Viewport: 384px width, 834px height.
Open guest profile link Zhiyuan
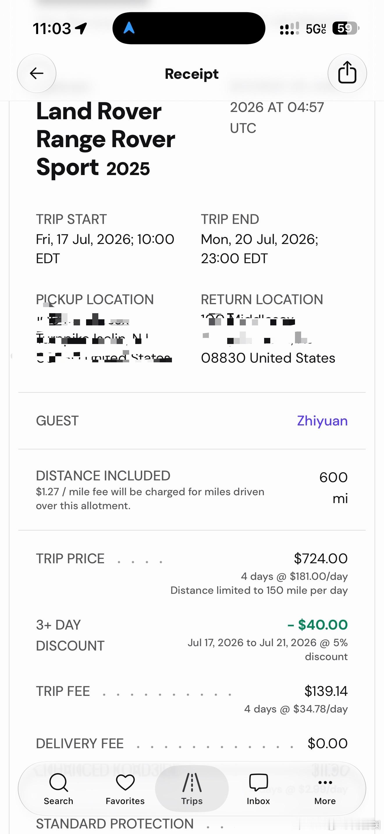(x=323, y=420)
